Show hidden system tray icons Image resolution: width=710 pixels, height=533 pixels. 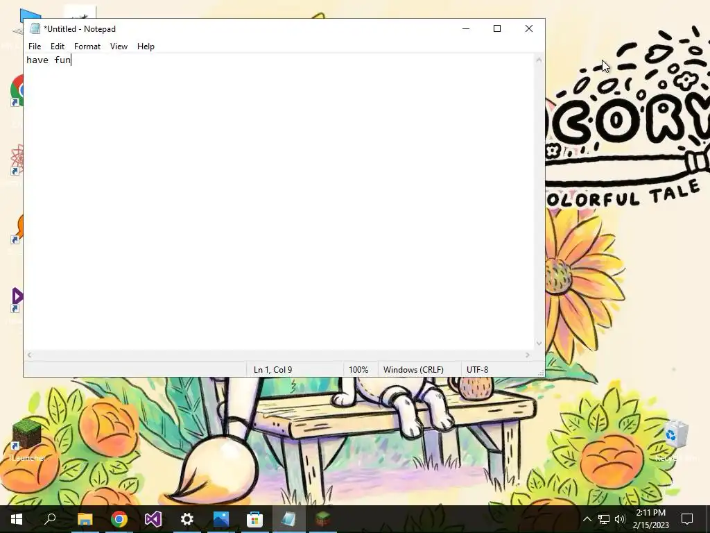(587, 519)
